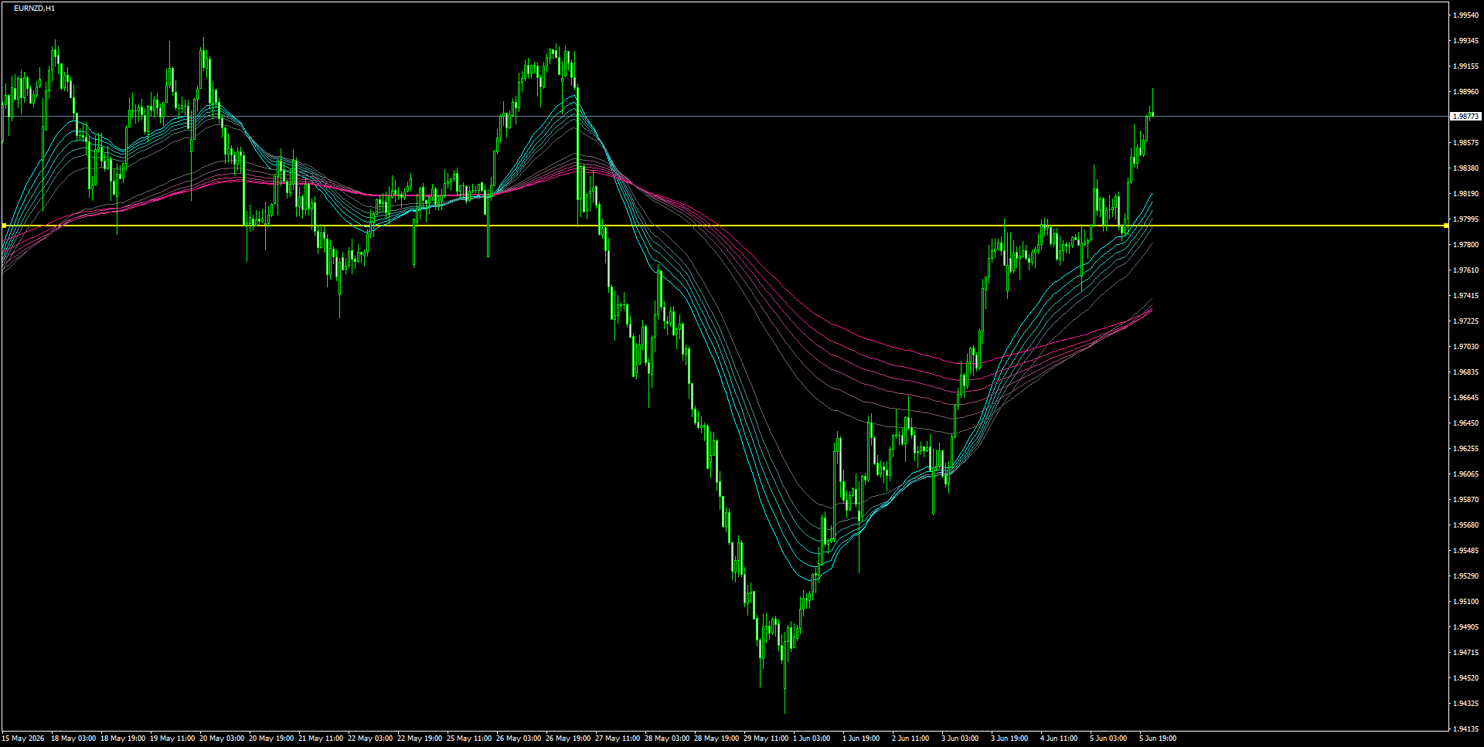Click the 22 May 03:00 time label
The image size is (1484, 747).
(x=370, y=739)
